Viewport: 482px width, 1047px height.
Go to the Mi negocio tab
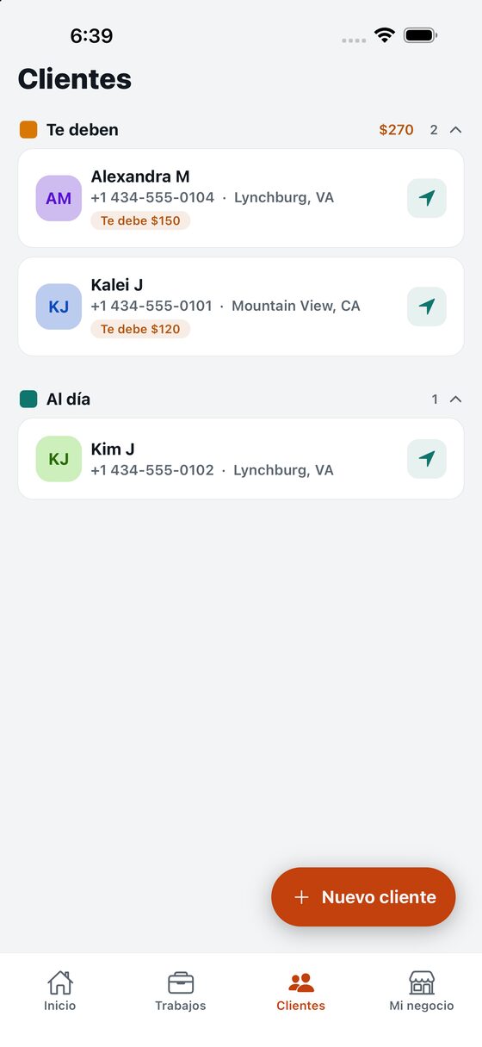coord(422,991)
